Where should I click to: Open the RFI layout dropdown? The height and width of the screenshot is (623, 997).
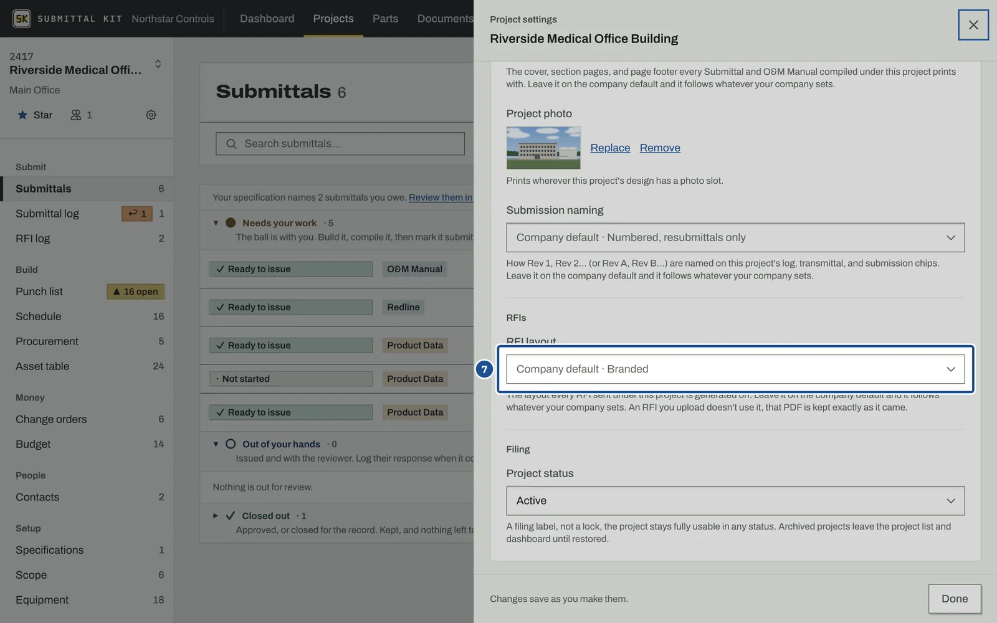(735, 369)
